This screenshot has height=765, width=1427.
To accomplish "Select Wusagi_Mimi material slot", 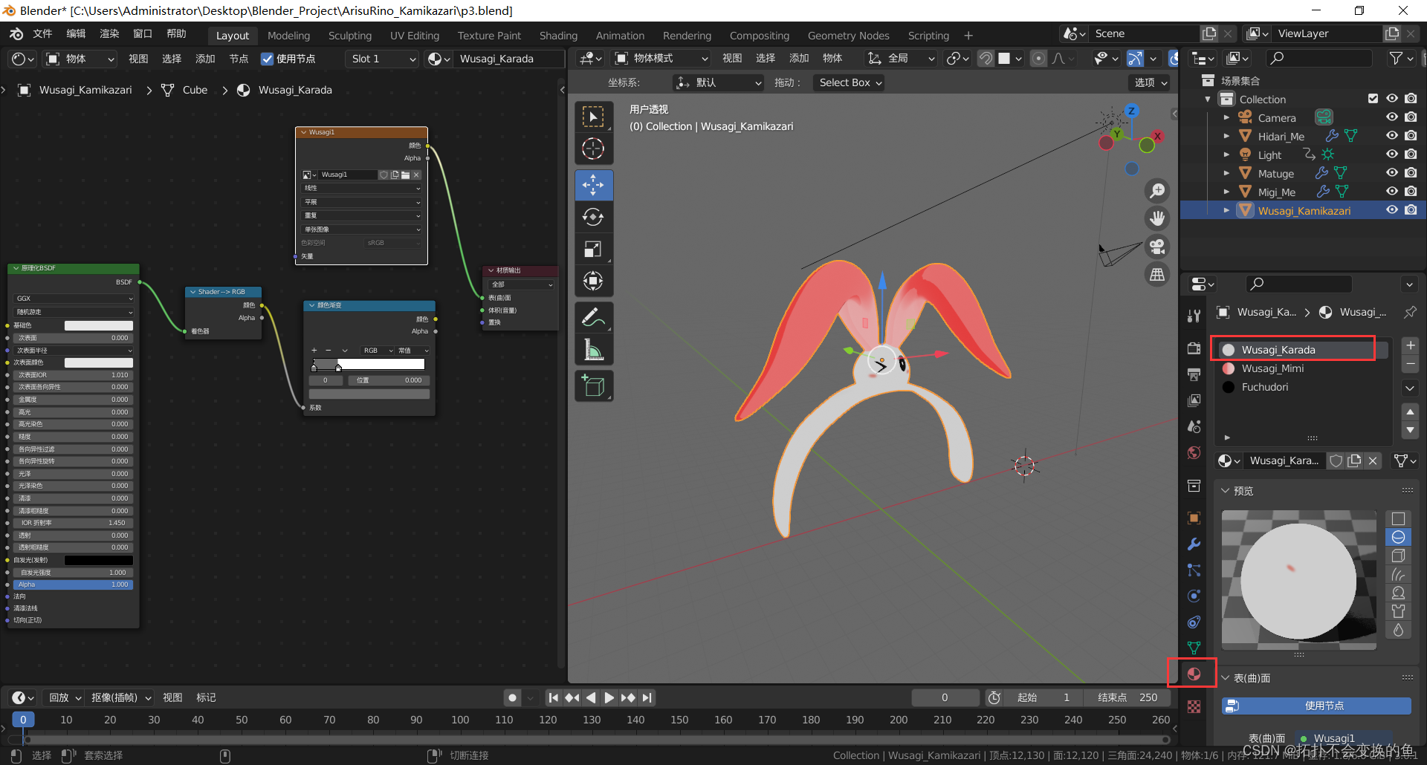I will (x=1272, y=368).
